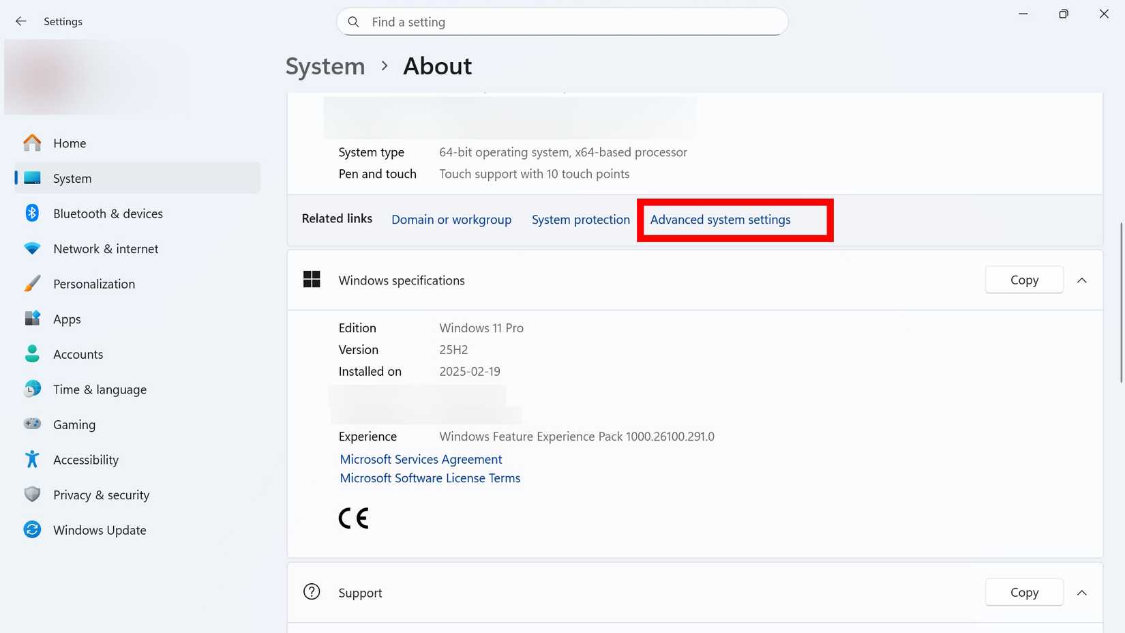Viewport: 1125px width, 633px height.
Task: Select Time & language in sidebar
Action: coord(100,389)
